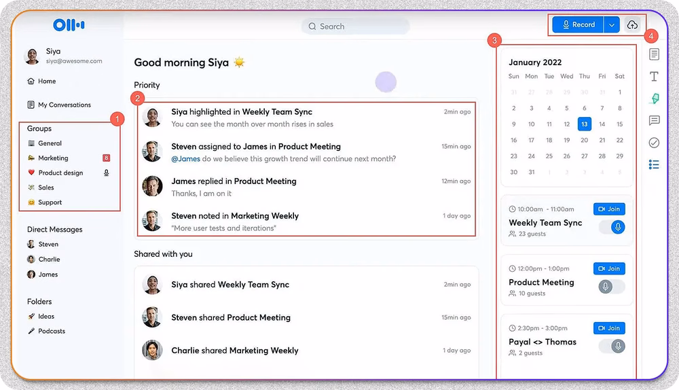Open the blue outline list icon
679x390 pixels.
click(654, 164)
